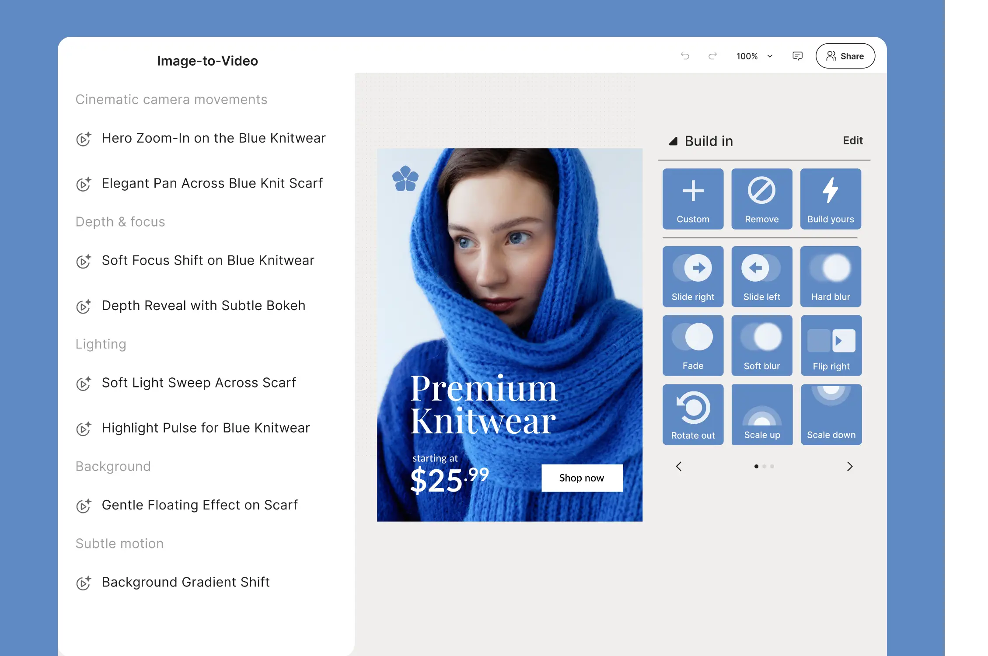Go to previous animation page arrow
The image size is (988, 656).
(x=679, y=467)
